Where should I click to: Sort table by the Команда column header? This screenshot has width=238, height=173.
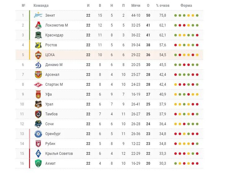click(41, 6)
